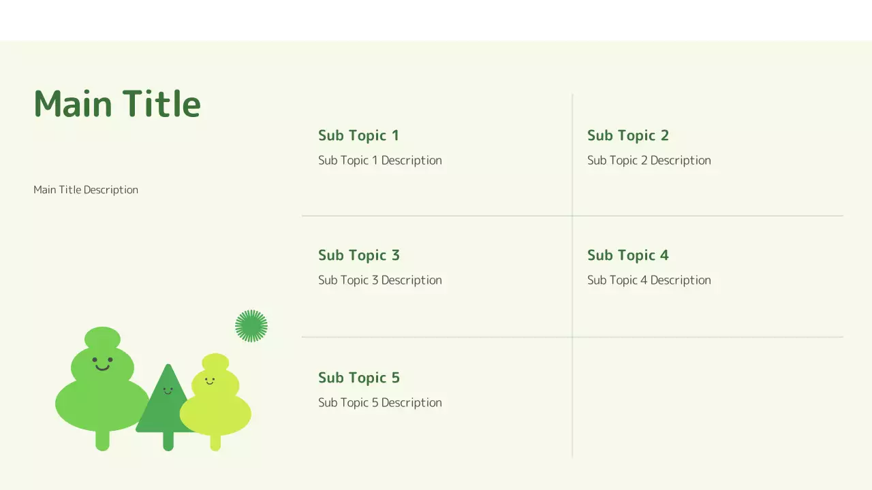Click the Sub Topic 5 heading
The height and width of the screenshot is (490, 872).
pos(358,378)
